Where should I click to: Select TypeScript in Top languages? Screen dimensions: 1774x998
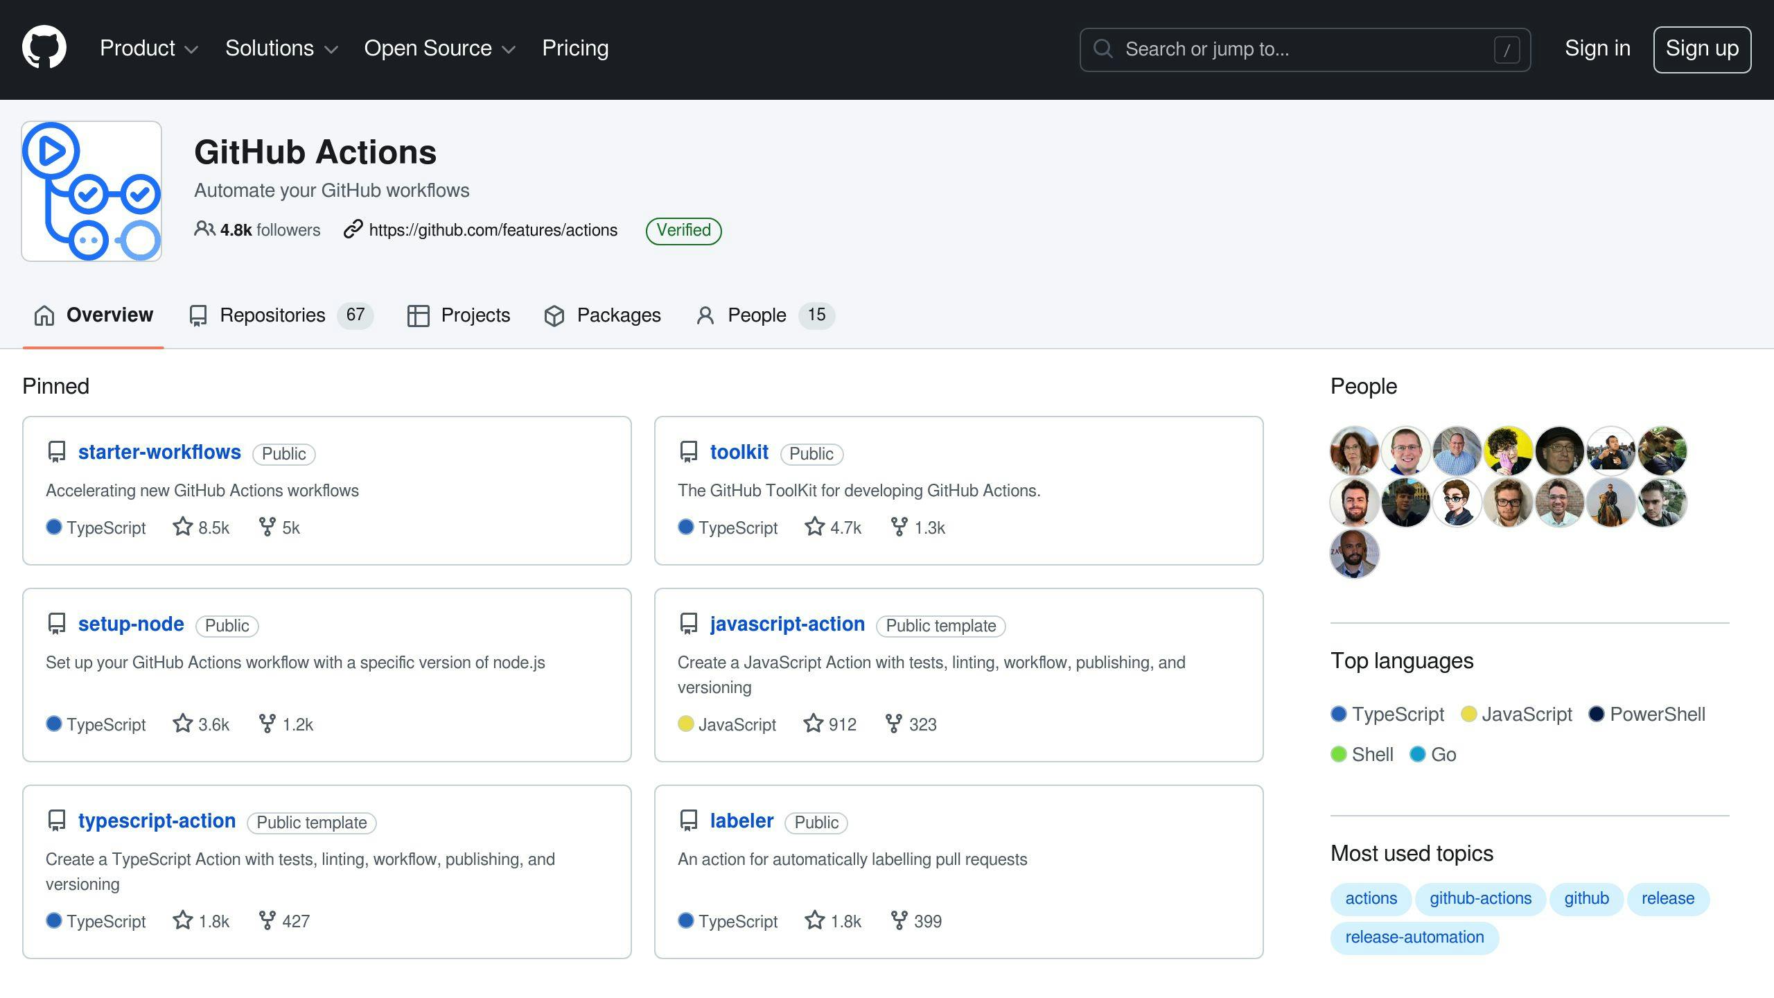click(x=1387, y=715)
